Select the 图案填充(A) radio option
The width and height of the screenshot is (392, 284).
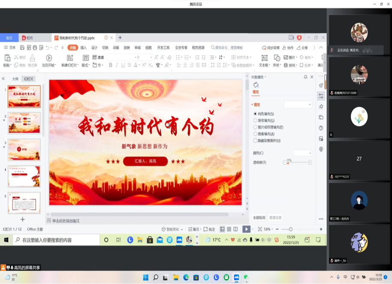coord(256,134)
